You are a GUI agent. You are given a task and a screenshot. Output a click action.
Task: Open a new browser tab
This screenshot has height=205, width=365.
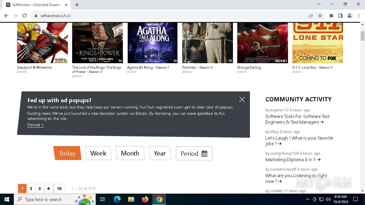click(x=77, y=5)
